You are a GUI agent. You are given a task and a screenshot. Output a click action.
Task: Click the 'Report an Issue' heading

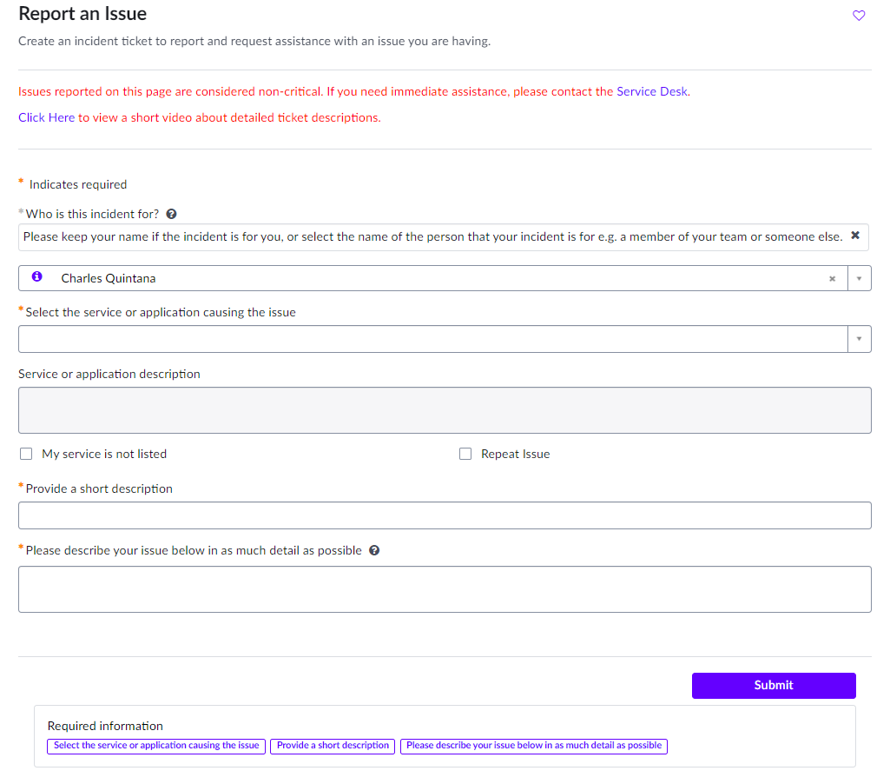click(82, 14)
